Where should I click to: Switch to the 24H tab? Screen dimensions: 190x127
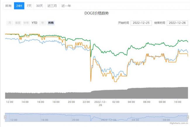tap(19, 6)
